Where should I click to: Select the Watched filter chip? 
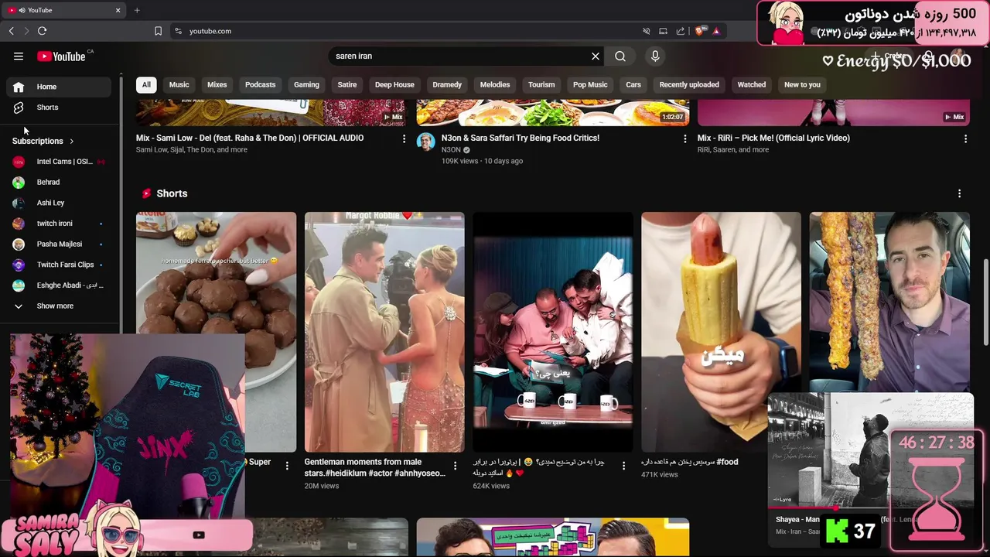point(752,85)
